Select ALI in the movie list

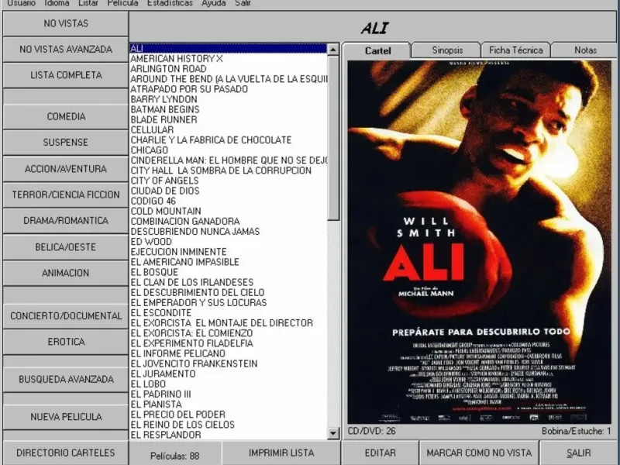tap(228, 49)
